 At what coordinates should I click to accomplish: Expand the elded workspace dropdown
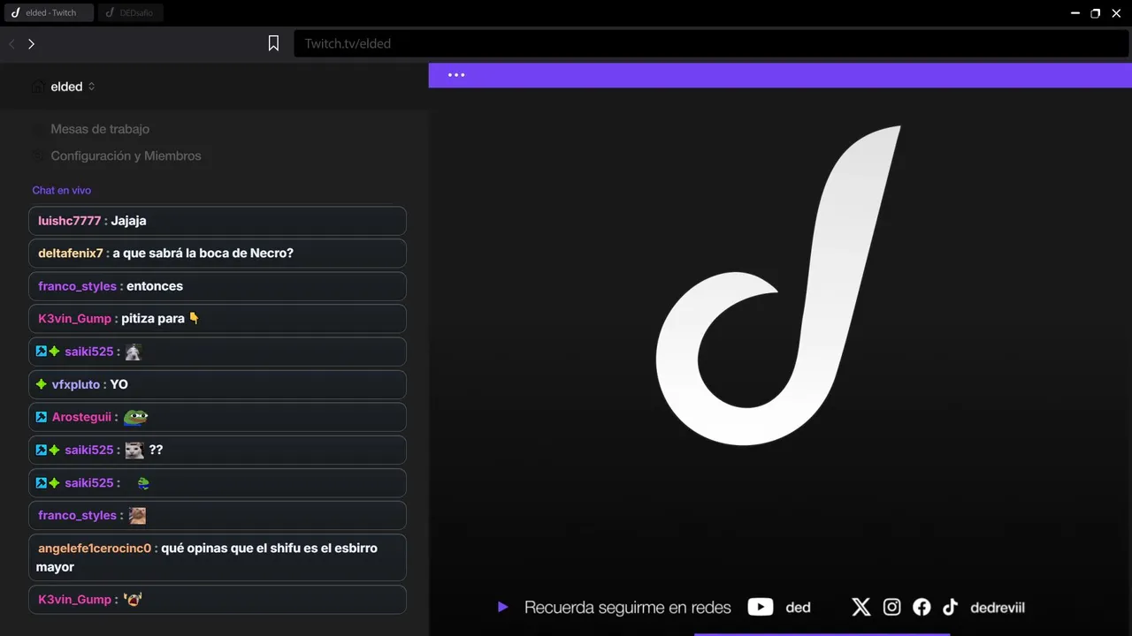point(91,87)
